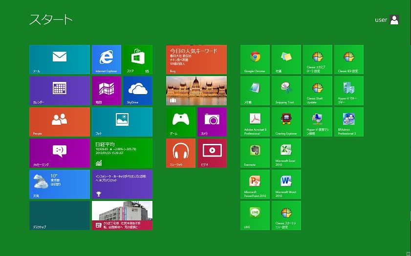Open the People tile
411x256 pixels.
(60, 122)
